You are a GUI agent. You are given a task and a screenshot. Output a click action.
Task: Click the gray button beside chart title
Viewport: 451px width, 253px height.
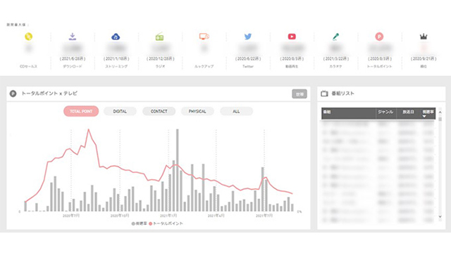[x=299, y=94]
